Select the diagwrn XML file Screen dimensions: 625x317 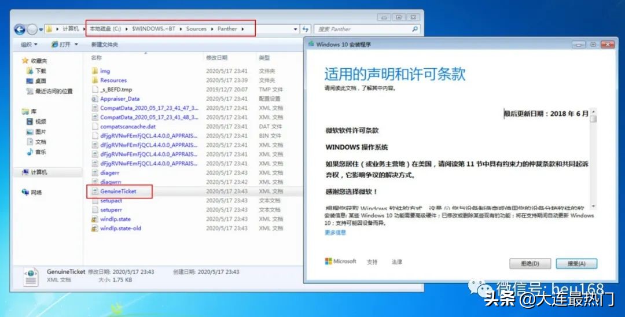coord(111,182)
